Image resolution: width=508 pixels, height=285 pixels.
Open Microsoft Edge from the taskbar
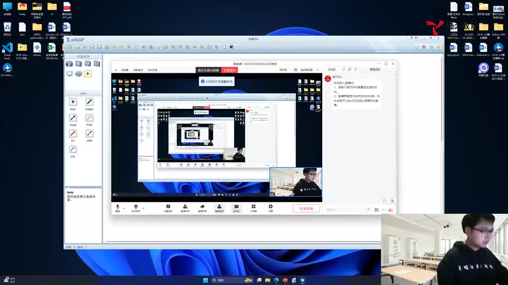(x=277, y=280)
